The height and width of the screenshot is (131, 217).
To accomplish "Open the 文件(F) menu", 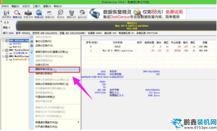I will (5, 6).
